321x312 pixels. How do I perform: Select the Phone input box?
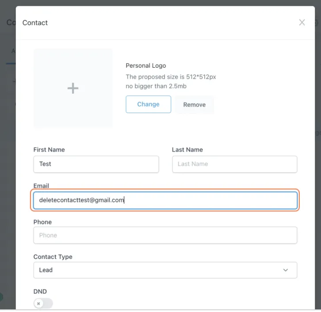165,235
